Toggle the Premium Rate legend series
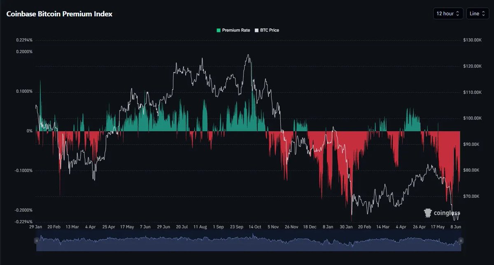This screenshot has height=265, width=494. point(233,30)
